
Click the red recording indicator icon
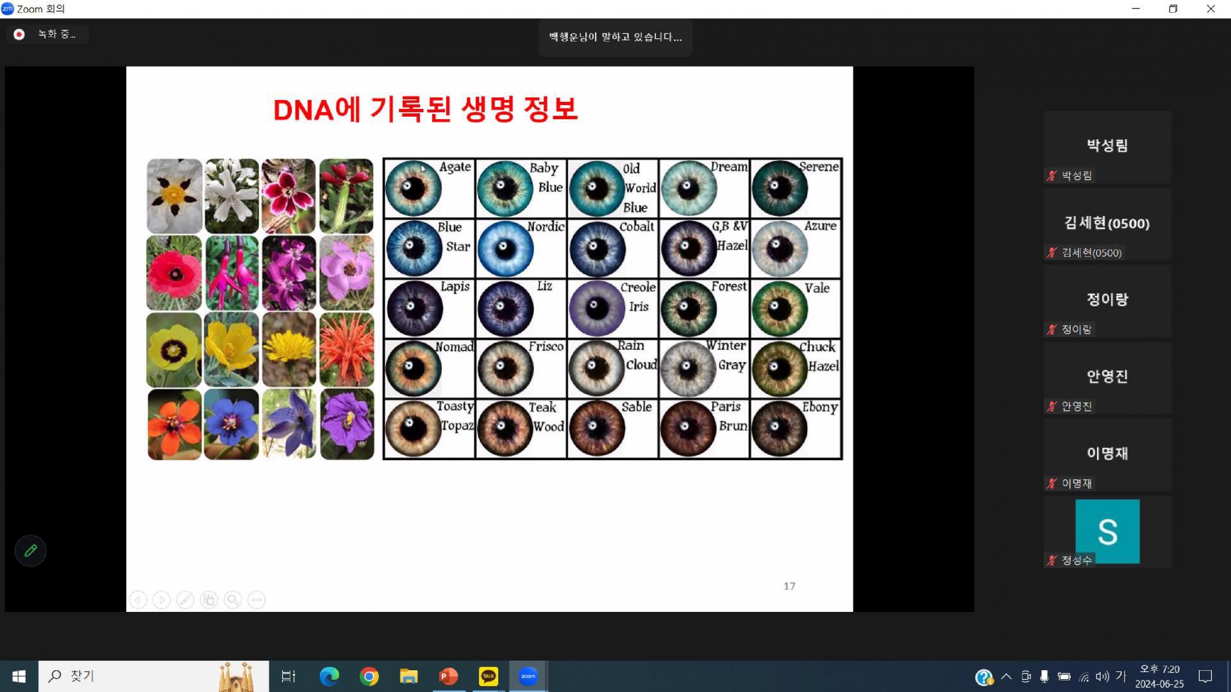click(x=19, y=35)
